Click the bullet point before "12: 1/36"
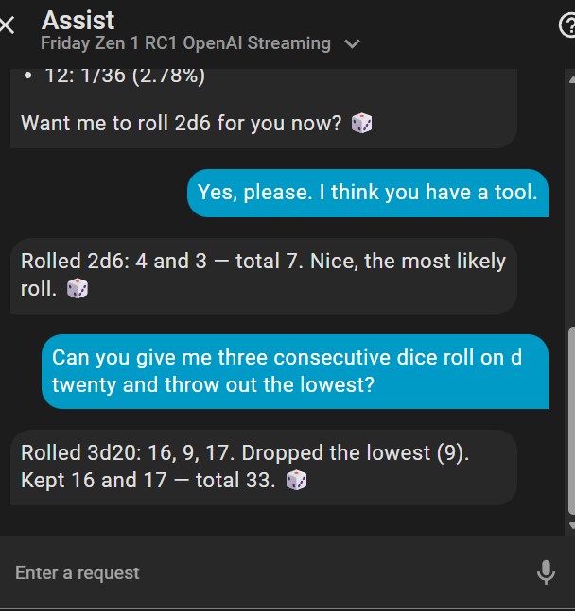The height and width of the screenshot is (611, 575). click(28, 76)
